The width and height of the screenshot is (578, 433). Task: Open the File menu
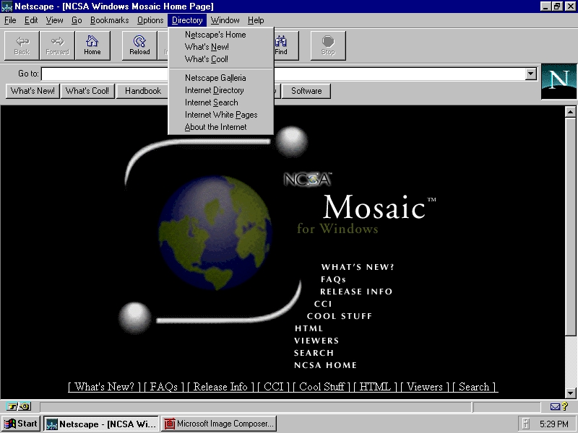(10, 20)
